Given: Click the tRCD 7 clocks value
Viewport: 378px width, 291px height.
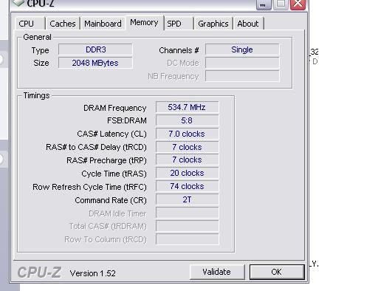Looking at the screenshot, I should [187, 147].
